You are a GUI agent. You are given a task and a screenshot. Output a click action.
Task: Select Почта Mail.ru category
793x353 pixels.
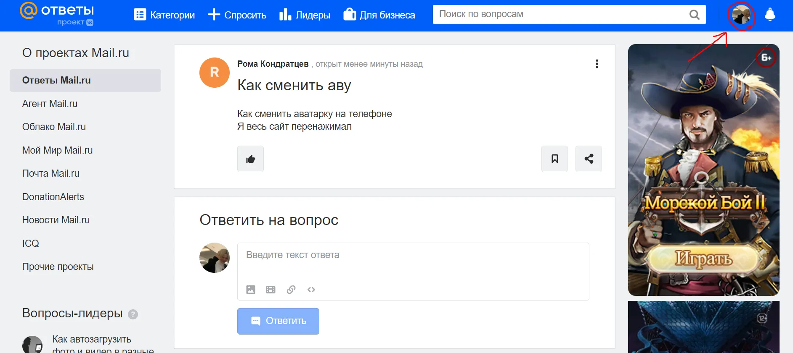[x=51, y=173]
